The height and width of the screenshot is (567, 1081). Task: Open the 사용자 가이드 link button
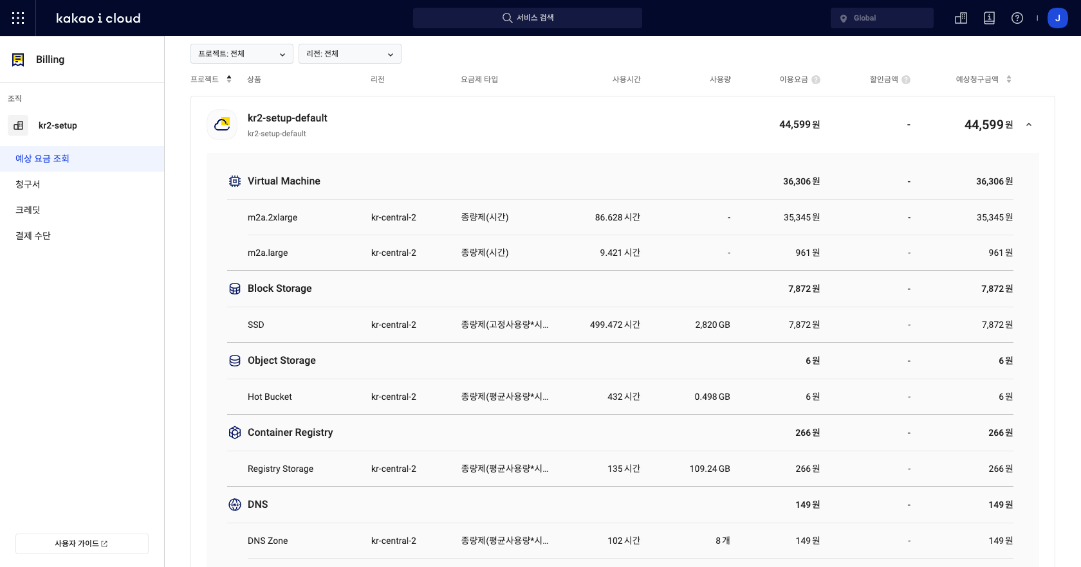(x=82, y=544)
